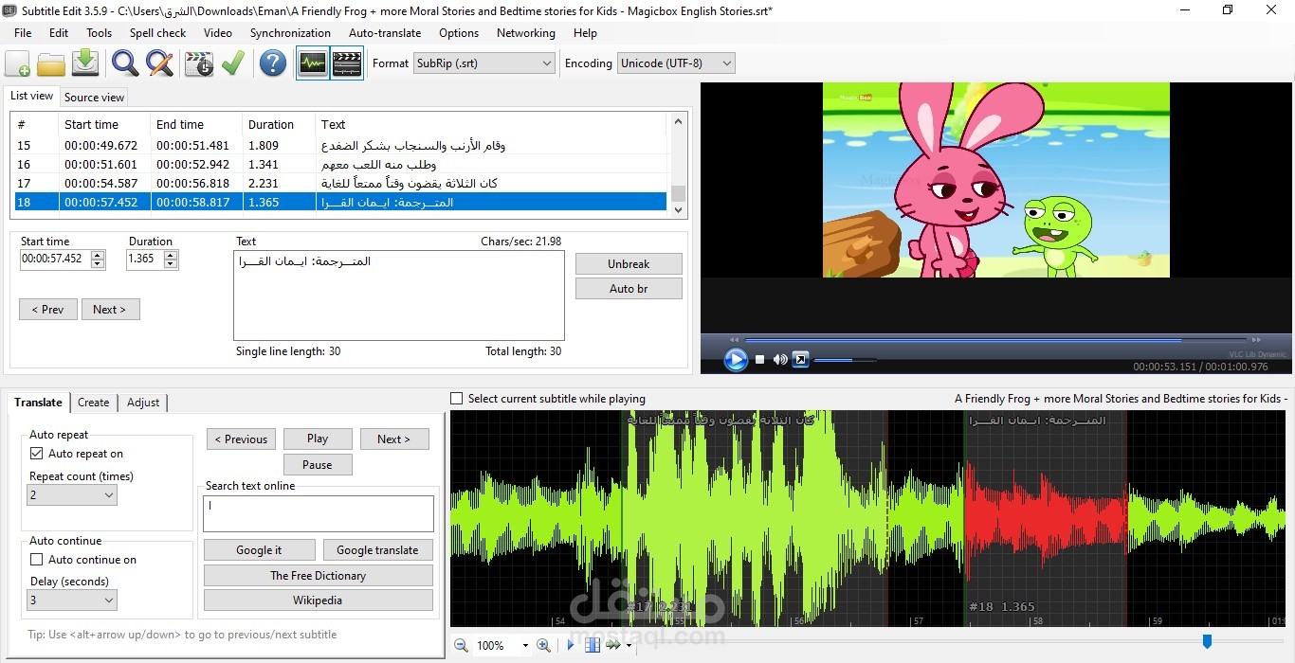Viewport: 1295px width, 663px height.
Task: Open the Subtitle Edit app icon in title bar
Action: (x=10, y=10)
